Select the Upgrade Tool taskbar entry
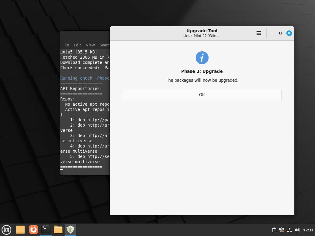This screenshot has height=236, width=315. [70, 230]
